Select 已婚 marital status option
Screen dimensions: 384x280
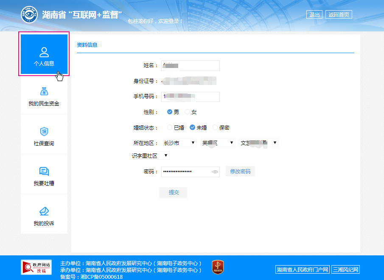[170, 127]
